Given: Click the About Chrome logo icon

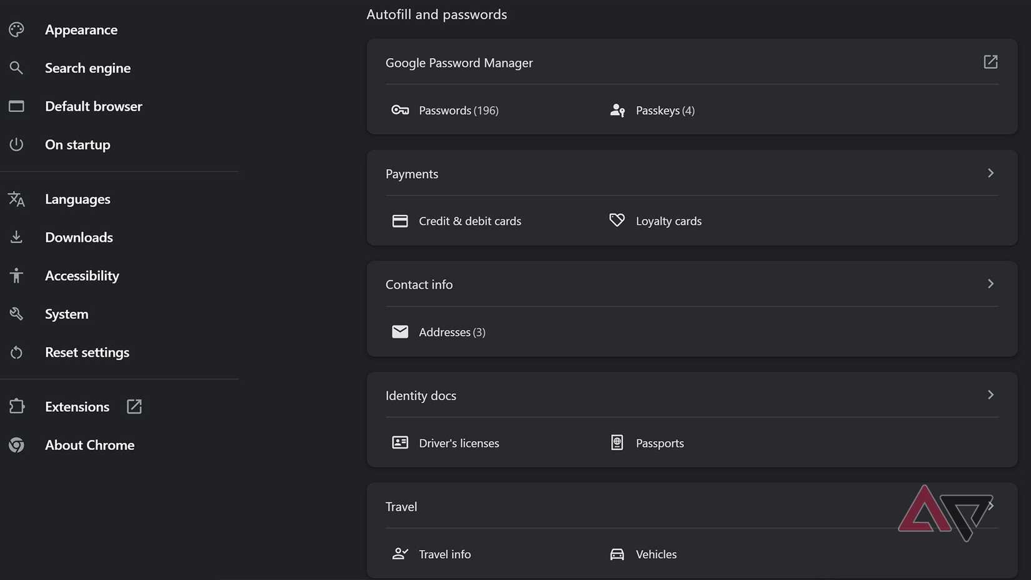Looking at the screenshot, I should pyautogui.click(x=17, y=445).
